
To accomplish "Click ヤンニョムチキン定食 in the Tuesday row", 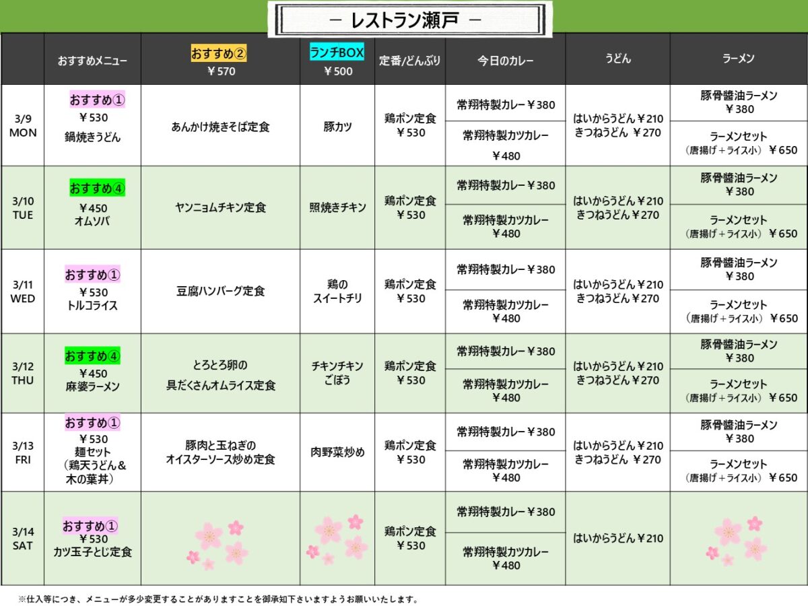I will [x=220, y=207].
